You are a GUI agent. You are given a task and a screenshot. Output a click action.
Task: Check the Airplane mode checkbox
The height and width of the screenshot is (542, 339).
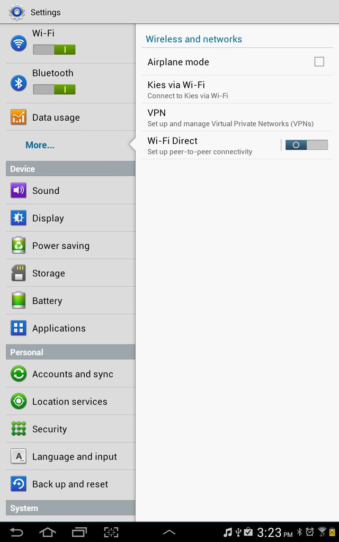point(319,62)
